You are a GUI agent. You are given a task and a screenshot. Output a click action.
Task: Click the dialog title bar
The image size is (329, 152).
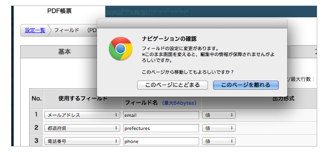[192, 24]
